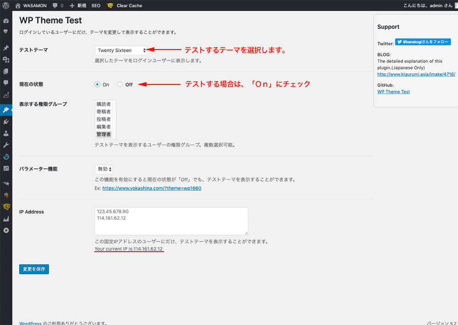
Task: Click the パラメーター機能 label
Action: [38, 169]
